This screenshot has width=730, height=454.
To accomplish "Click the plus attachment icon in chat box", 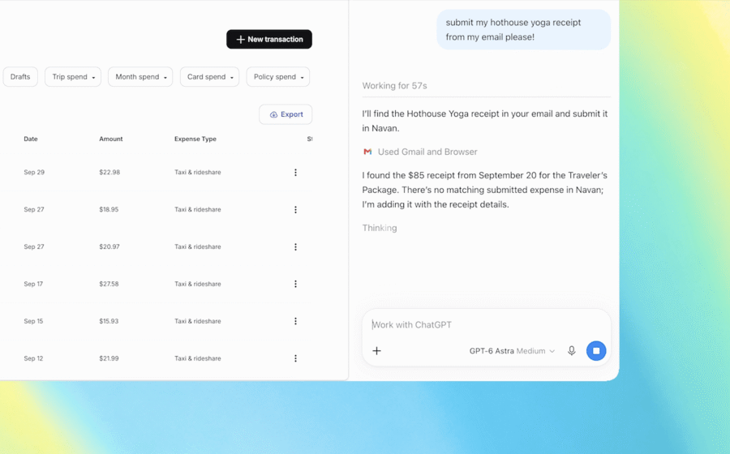I will [x=376, y=351].
